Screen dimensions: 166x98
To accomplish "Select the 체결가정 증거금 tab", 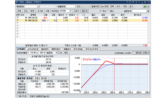I will click(25, 78).
